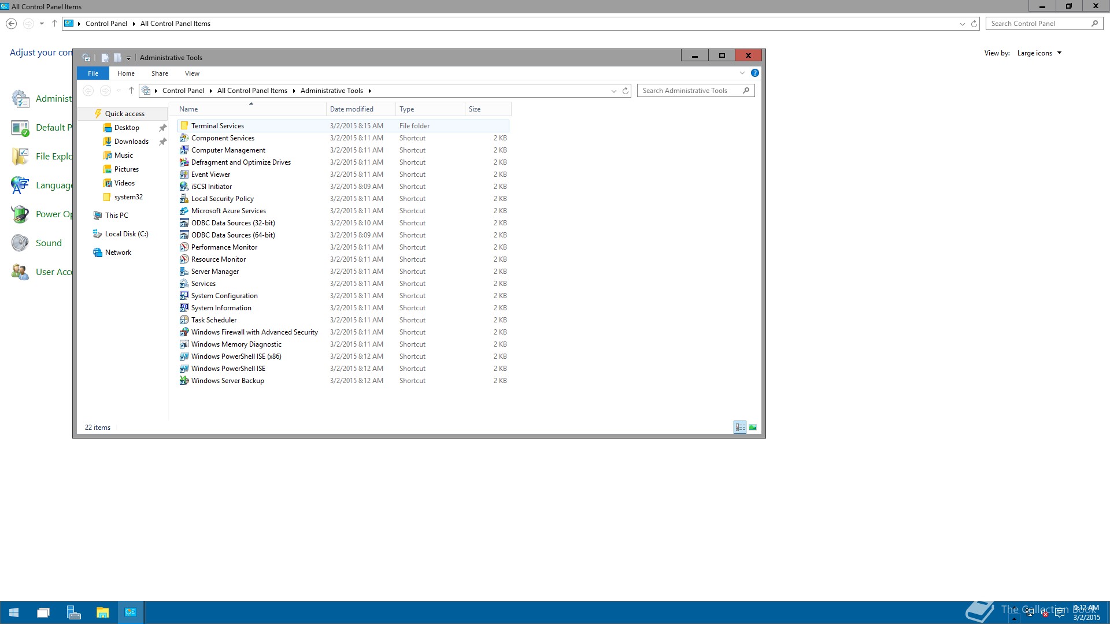Sort files by Type column header

click(x=430, y=109)
